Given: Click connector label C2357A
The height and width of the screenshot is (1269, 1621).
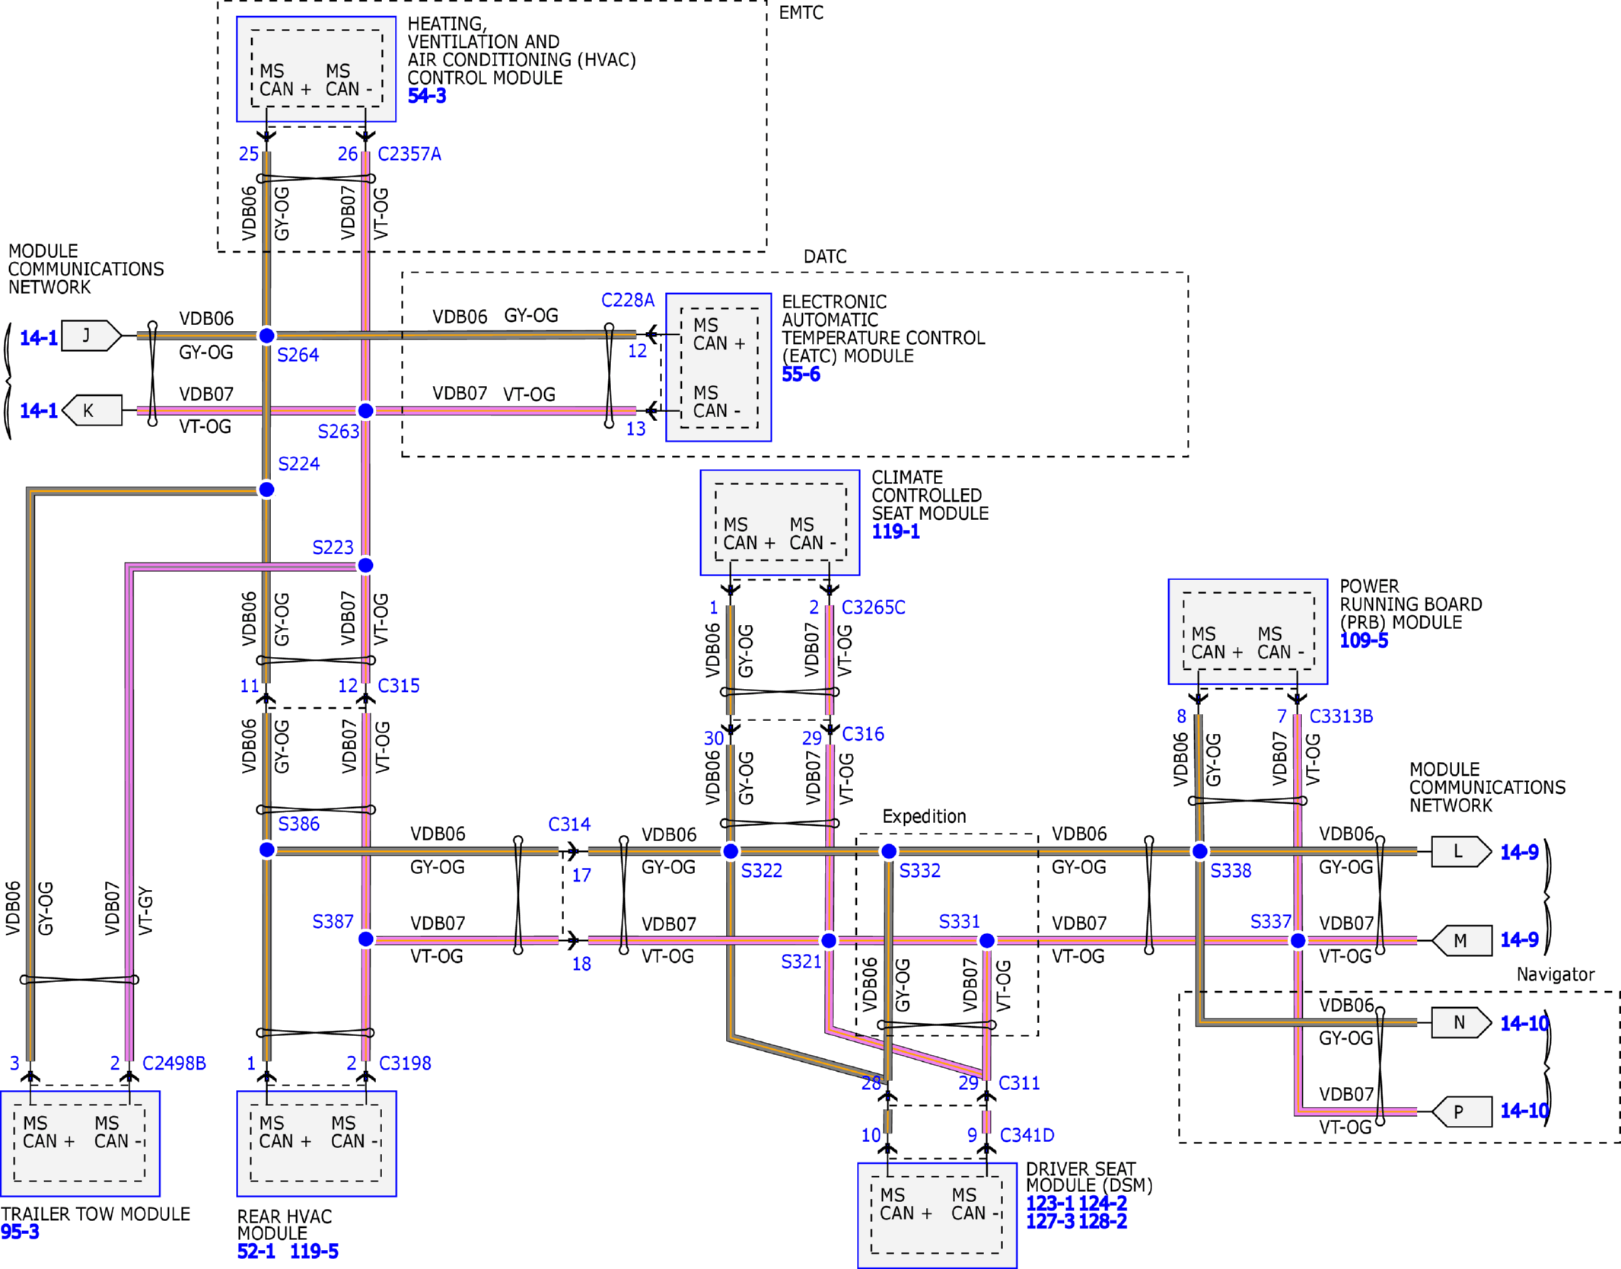Looking at the screenshot, I should pos(409,155).
